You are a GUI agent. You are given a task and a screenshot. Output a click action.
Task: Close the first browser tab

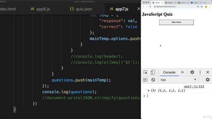(x=162, y=3)
